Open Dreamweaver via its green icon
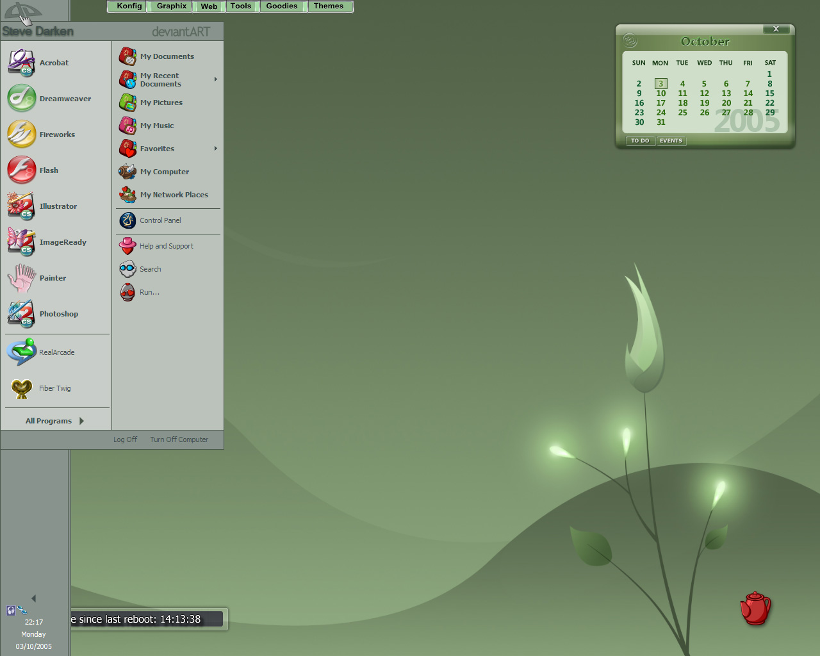 21,99
